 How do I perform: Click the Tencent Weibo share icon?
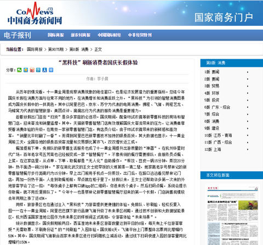tap(38, 70)
